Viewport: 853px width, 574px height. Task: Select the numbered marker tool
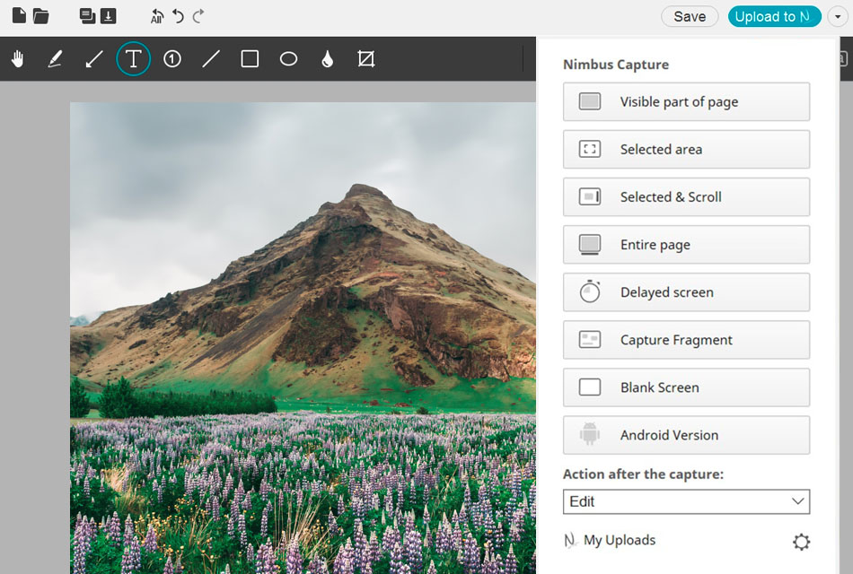pyautogui.click(x=172, y=58)
